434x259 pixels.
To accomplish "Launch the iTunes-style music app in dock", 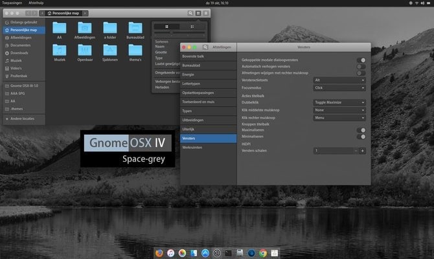I will [x=170, y=253].
